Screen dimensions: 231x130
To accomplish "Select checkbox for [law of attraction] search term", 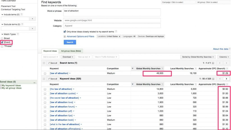I will click(45, 73).
